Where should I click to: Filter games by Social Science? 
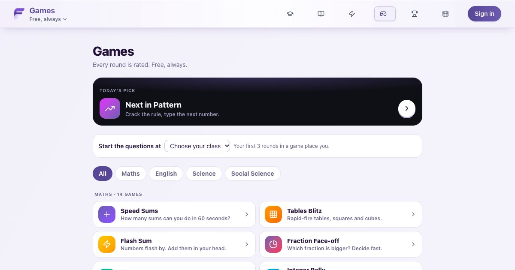252,174
